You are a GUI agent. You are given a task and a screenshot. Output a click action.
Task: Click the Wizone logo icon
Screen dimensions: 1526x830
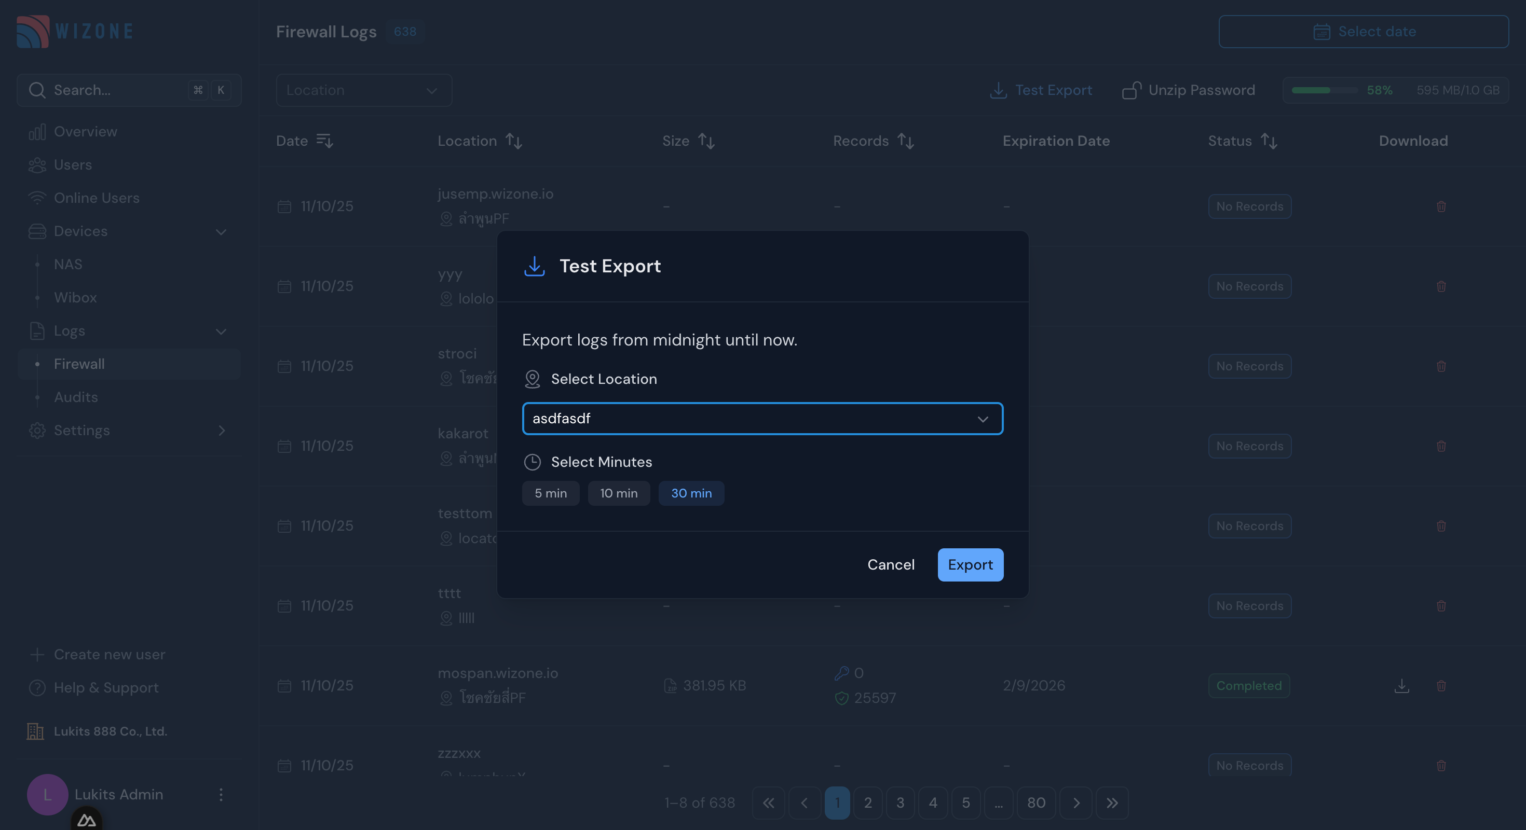(x=33, y=31)
